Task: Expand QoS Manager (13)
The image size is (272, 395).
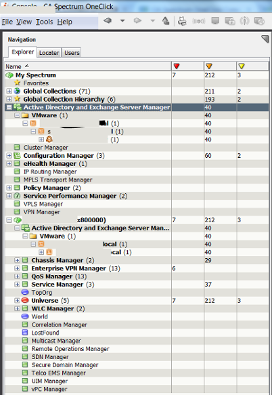Action: tap(17, 276)
